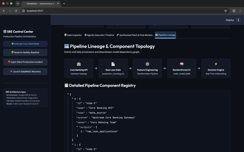Click Inject Silent Production Incident button

pyautogui.click(x=25, y=62)
